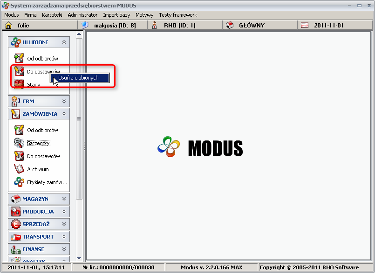Collapse the ULUBIONE section chevron
Image resolution: width=375 pixels, height=273 pixels.
pos(64,42)
